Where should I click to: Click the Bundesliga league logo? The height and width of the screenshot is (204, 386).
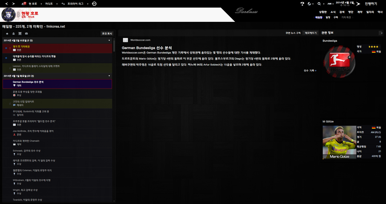[340, 62]
